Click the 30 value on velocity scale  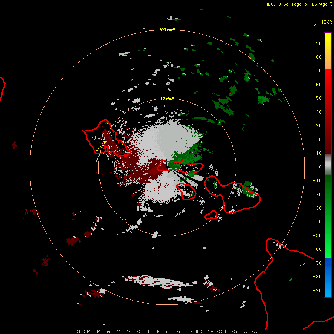tap(319, 126)
